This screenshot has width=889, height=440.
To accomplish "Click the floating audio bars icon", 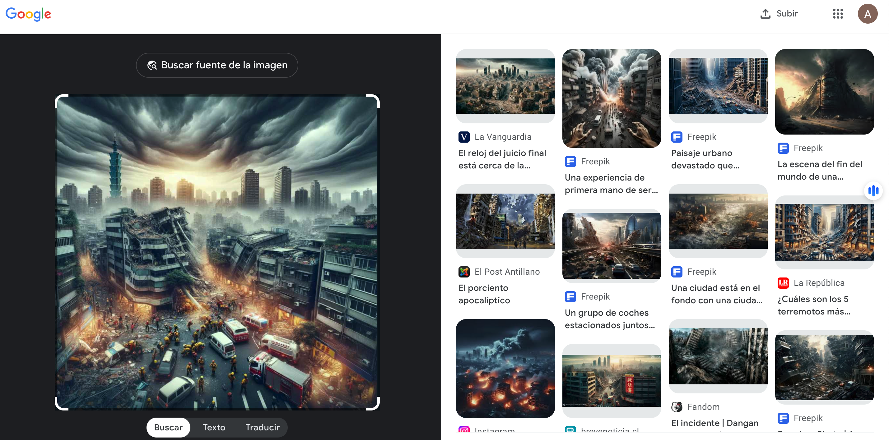I will [873, 190].
